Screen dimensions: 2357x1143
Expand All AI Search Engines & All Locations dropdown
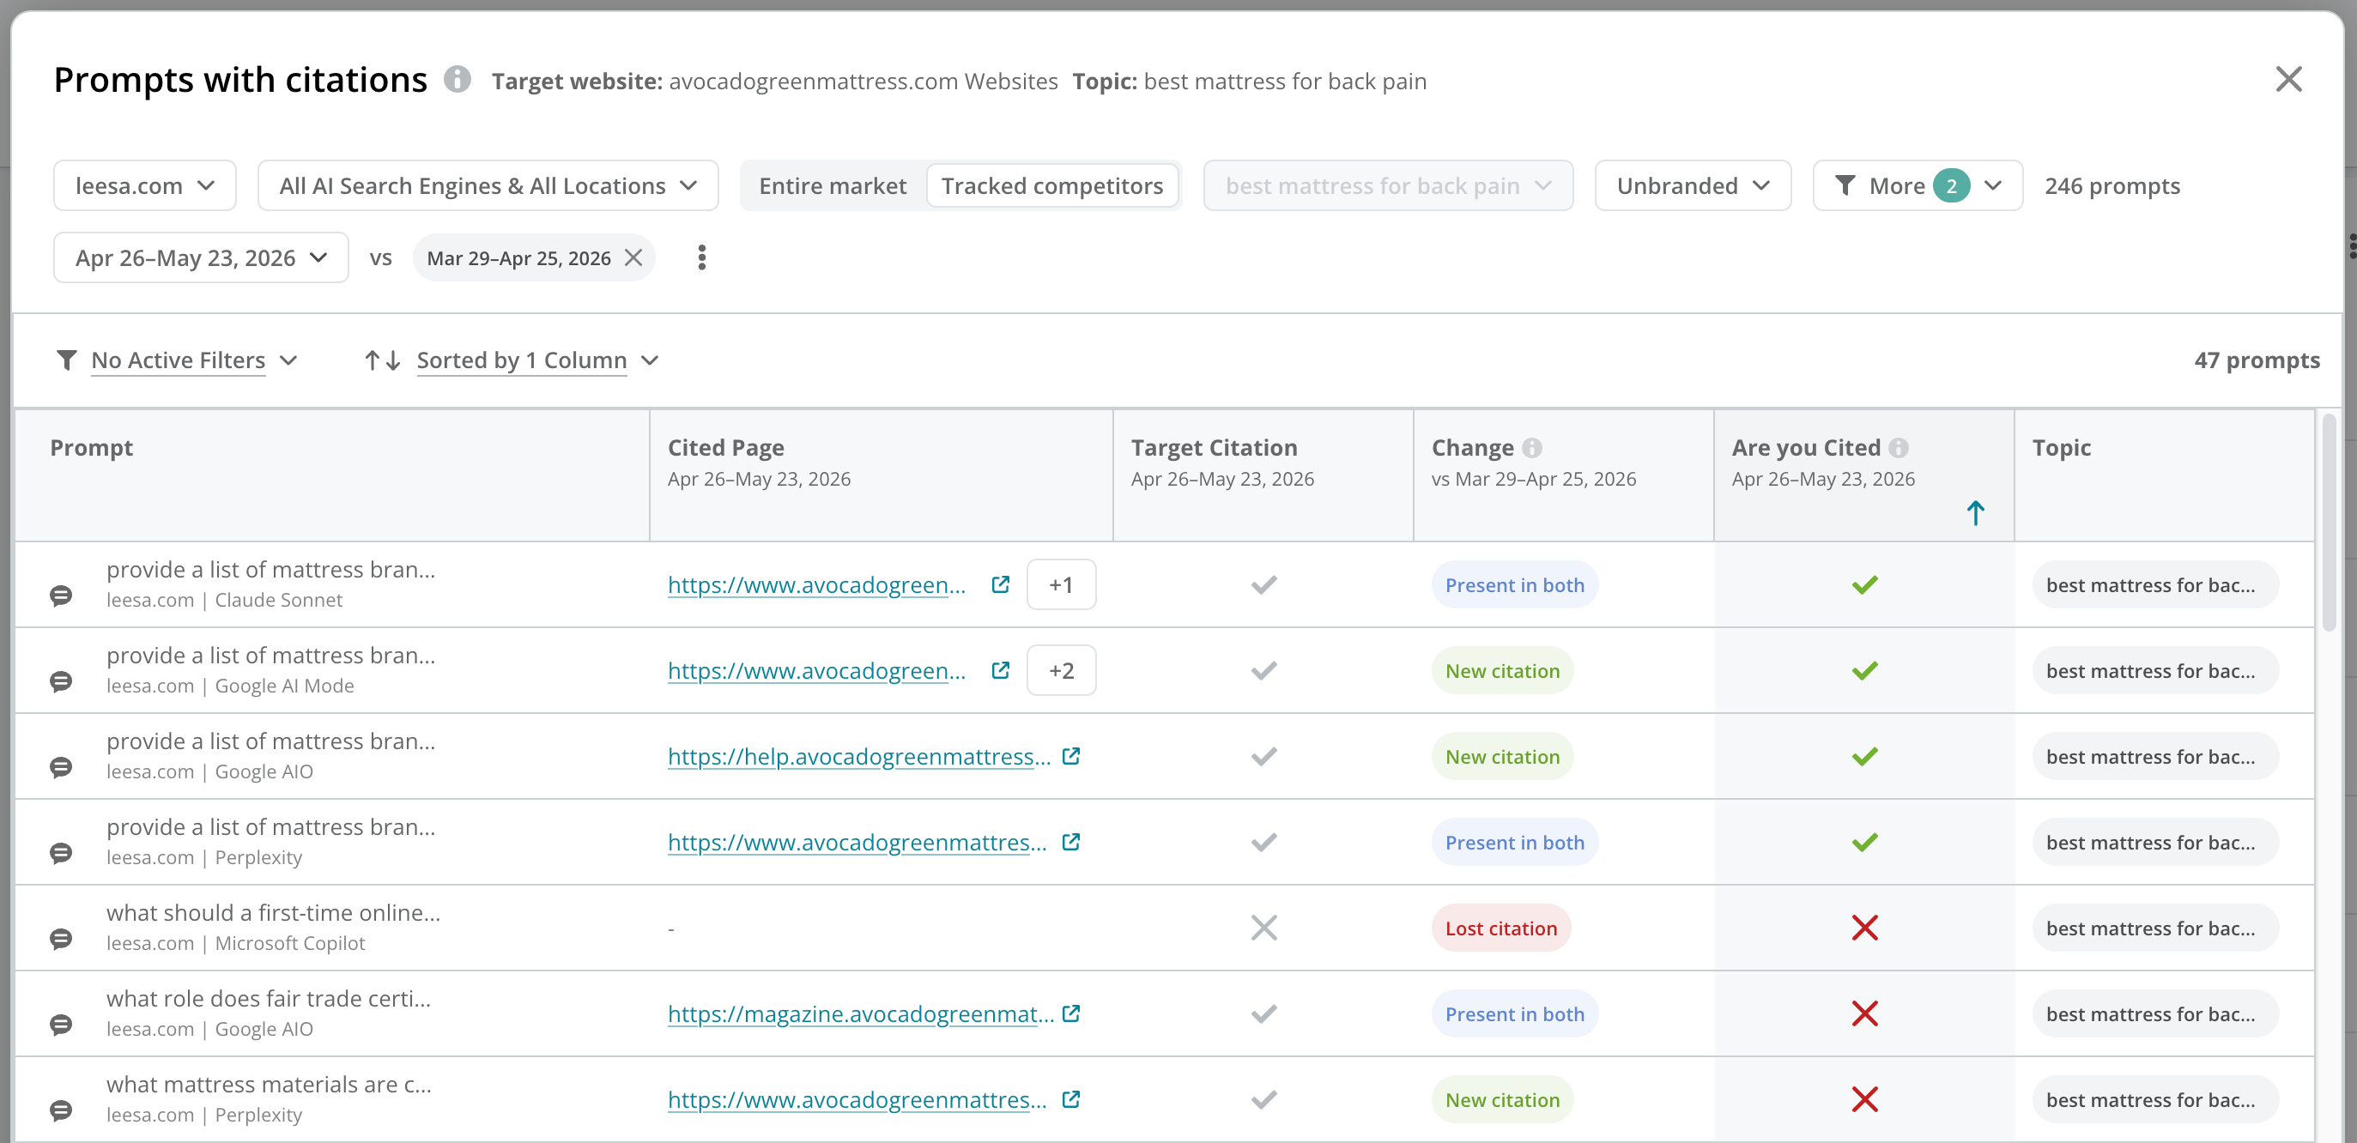coord(488,185)
